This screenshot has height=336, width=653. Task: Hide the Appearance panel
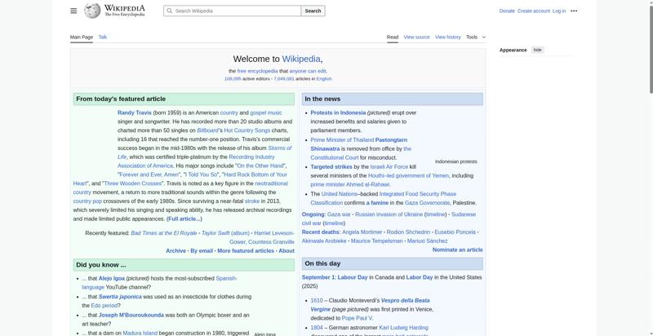coord(538,50)
